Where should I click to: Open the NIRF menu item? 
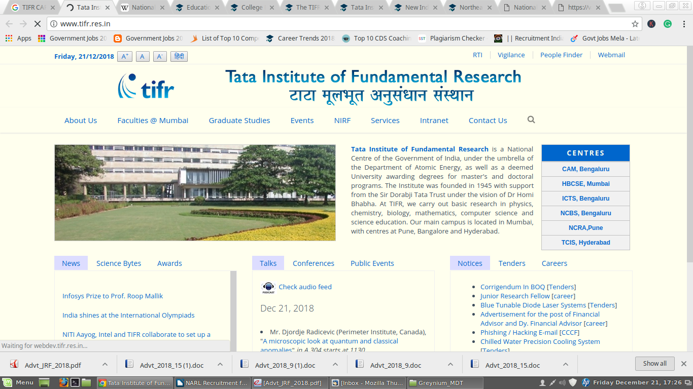(342, 121)
